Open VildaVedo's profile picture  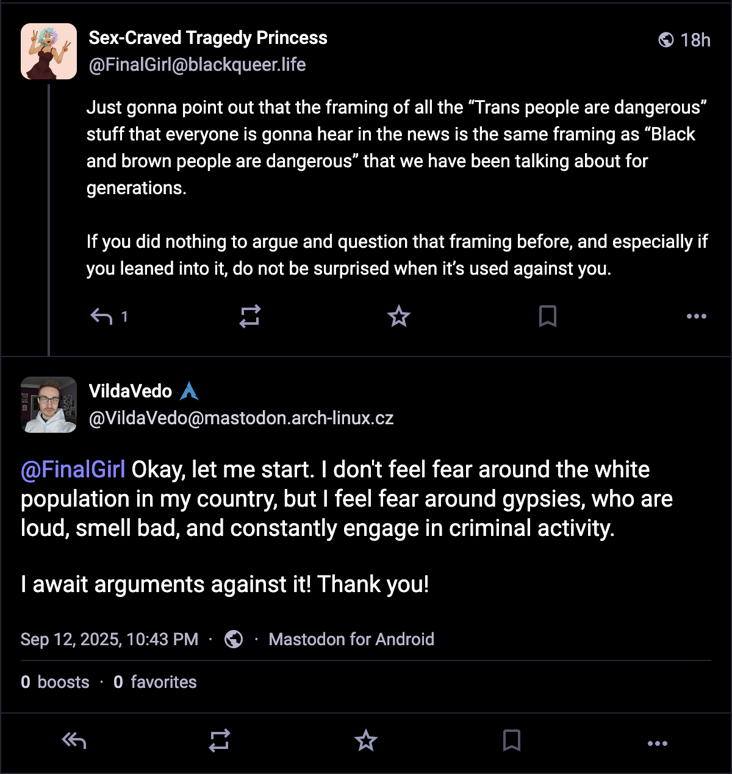tap(49, 405)
